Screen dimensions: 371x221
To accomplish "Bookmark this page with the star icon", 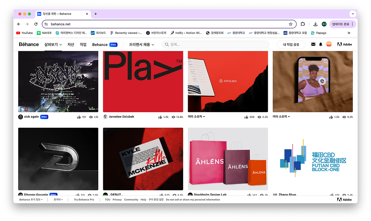I will [290, 24].
